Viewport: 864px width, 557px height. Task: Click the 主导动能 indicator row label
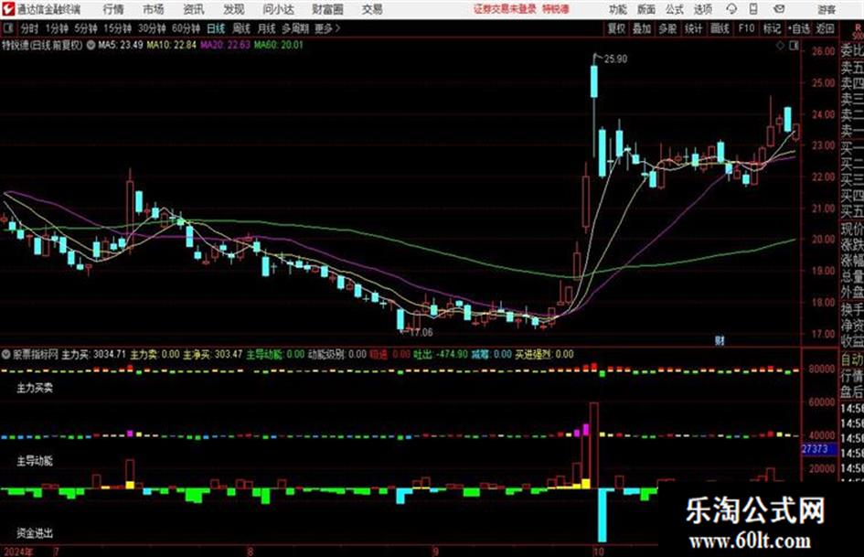34,461
